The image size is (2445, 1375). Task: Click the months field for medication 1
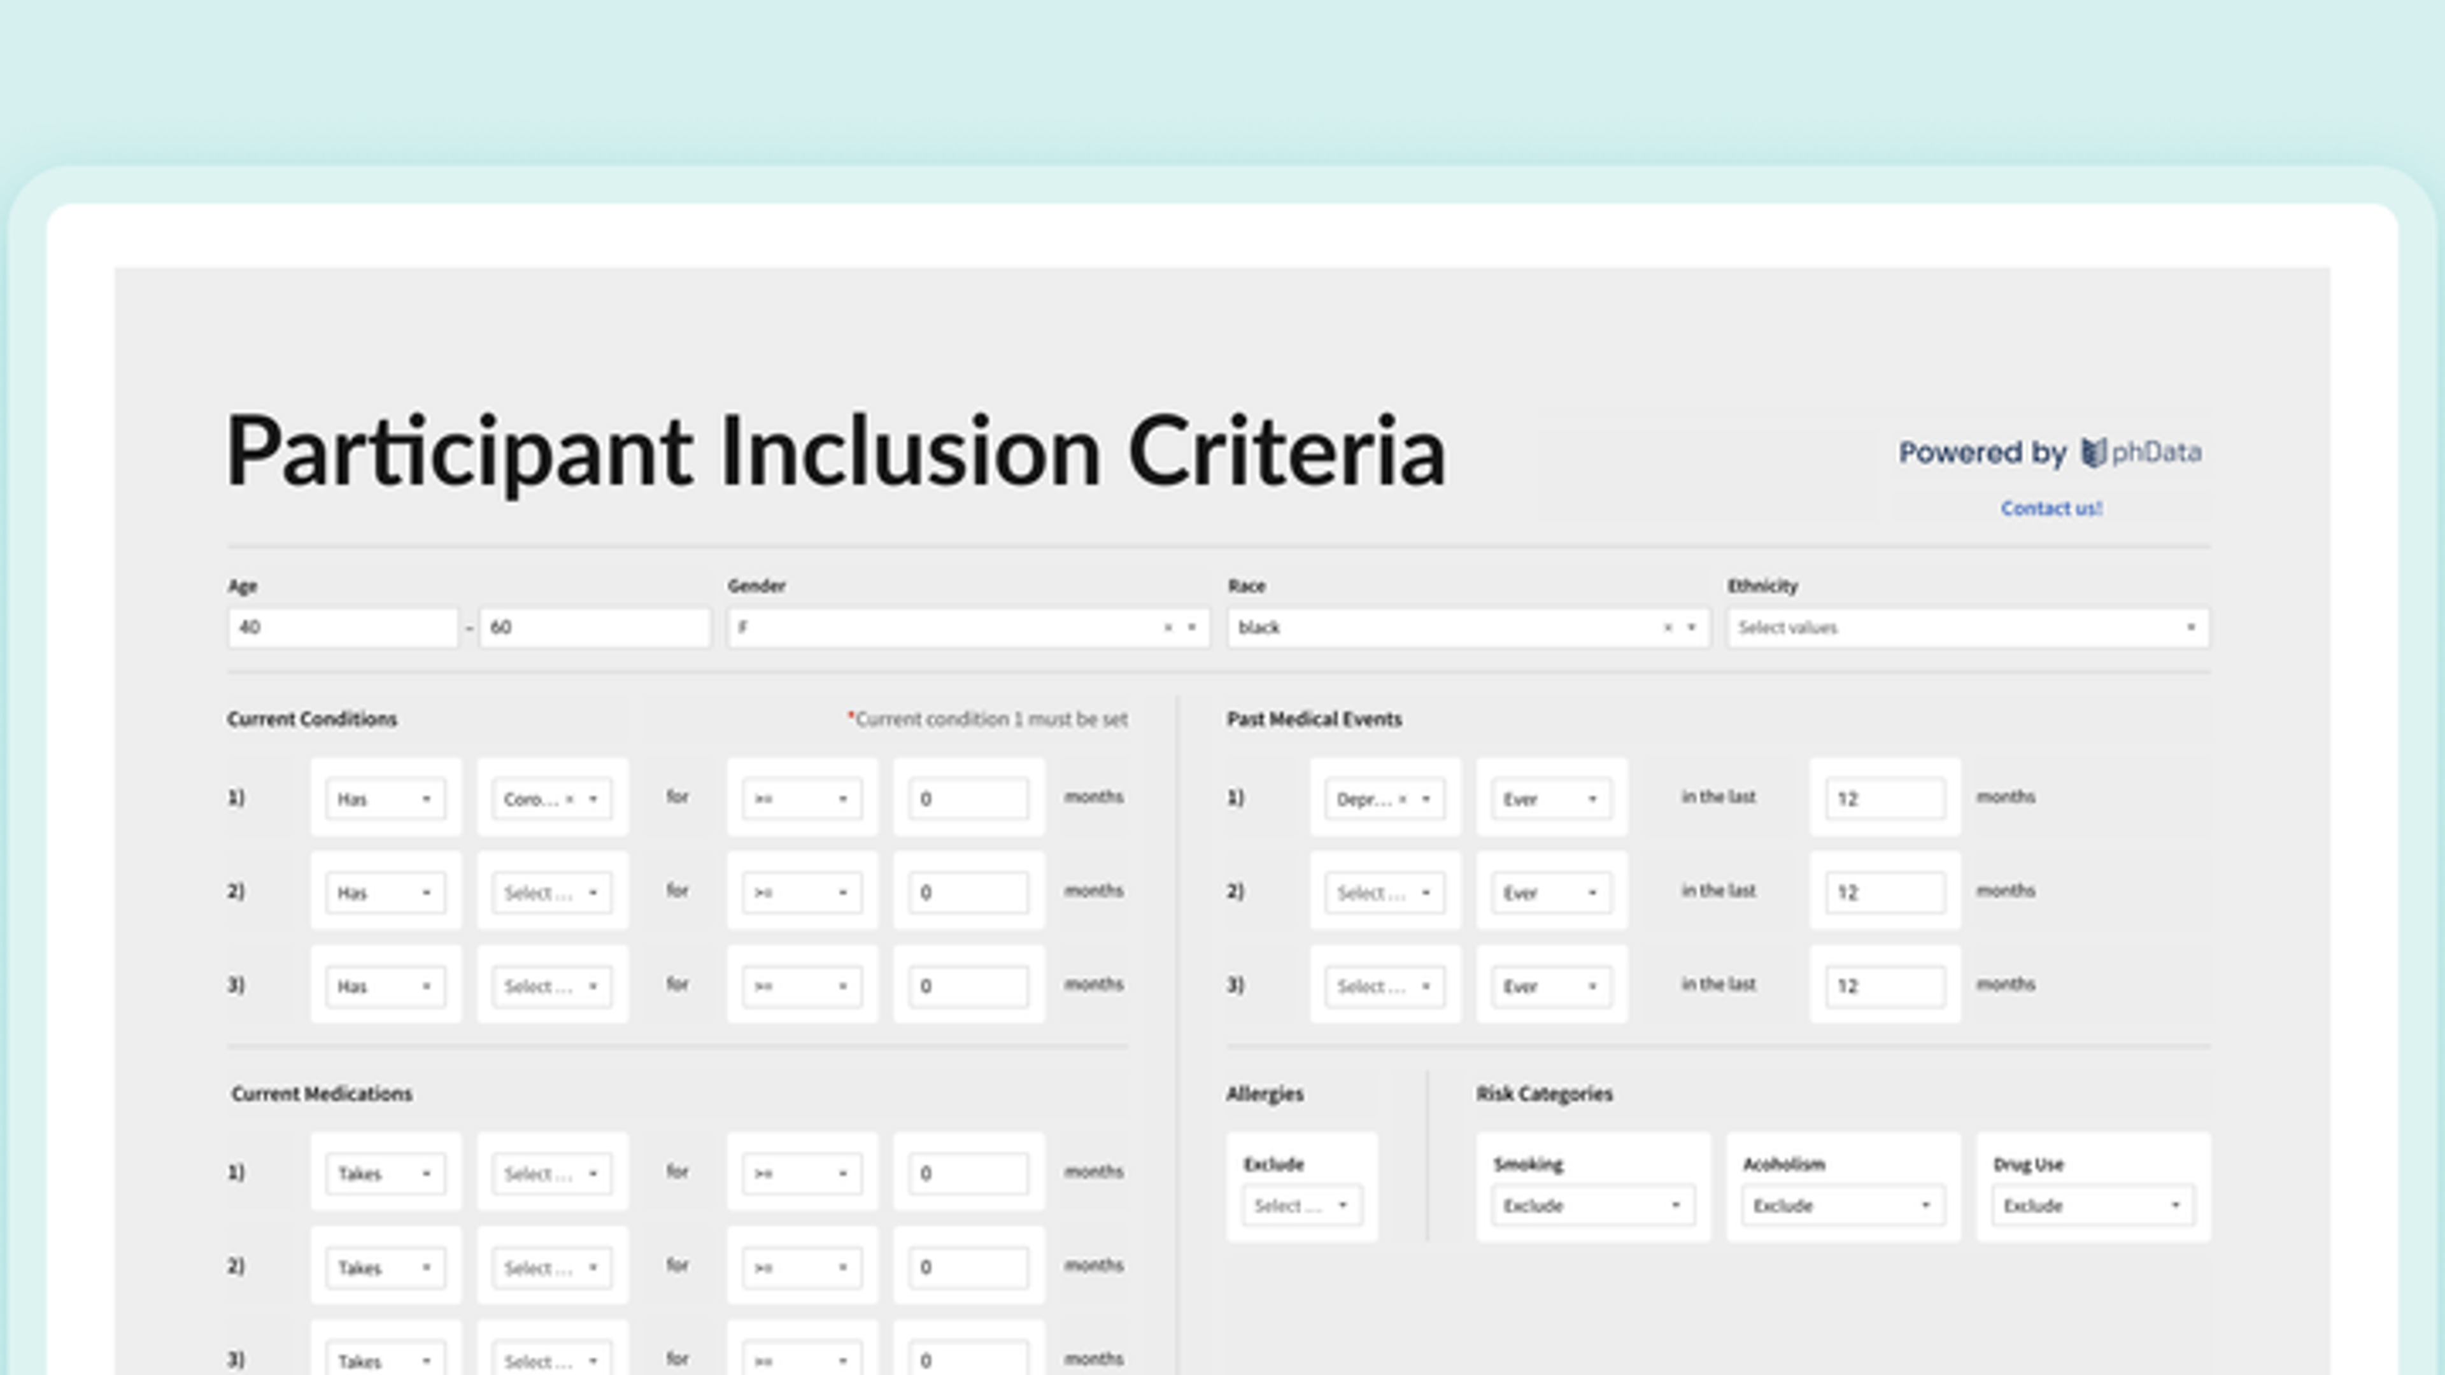pyautogui.click(x=968, y=1174)
